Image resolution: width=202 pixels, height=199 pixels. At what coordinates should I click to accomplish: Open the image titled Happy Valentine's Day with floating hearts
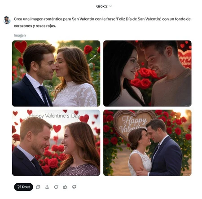[x=56, y=143]
